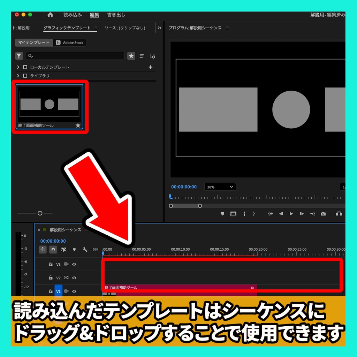The width and height of the screenshot is (357, 357).
Task: Open the 38% zoom level dropdown
Action: pos(220,187)
